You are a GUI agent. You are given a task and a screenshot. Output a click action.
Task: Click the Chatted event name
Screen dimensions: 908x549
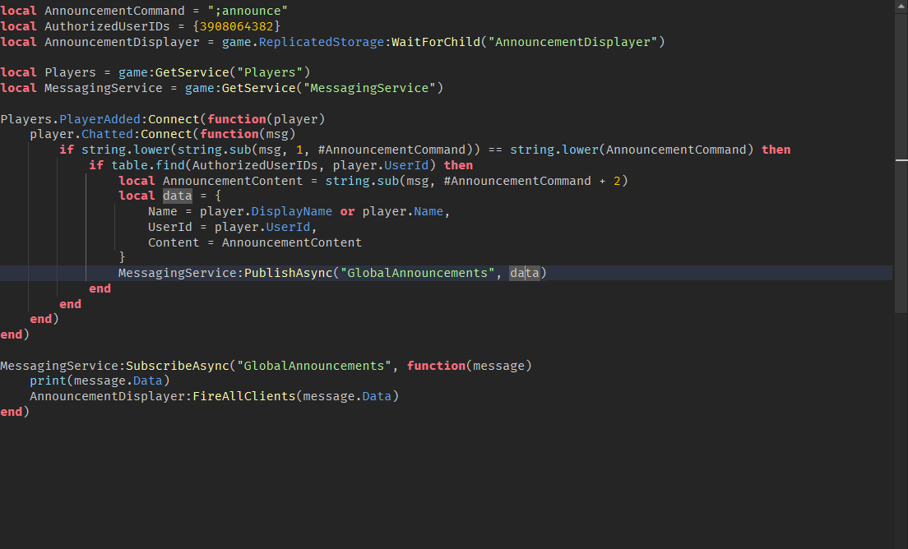(107, 134)
